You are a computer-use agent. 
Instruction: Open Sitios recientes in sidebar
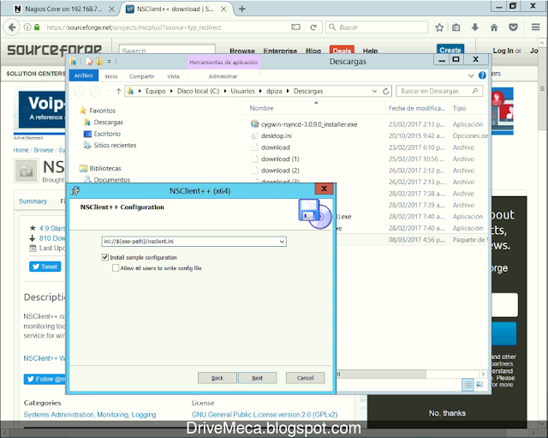115,145
